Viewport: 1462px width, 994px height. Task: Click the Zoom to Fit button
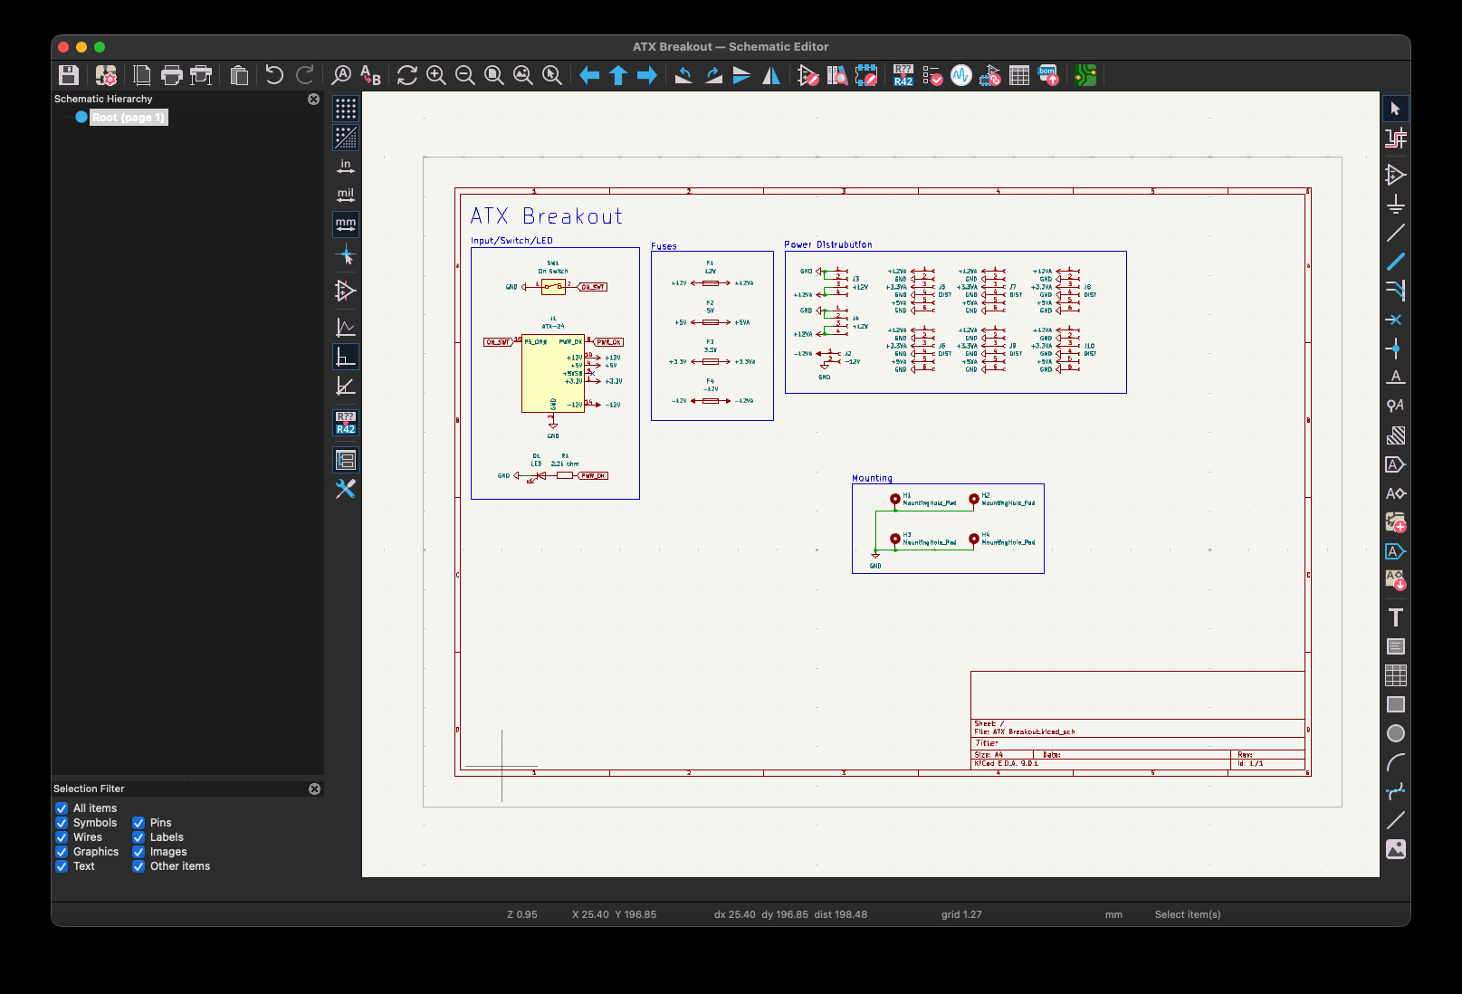494,76
